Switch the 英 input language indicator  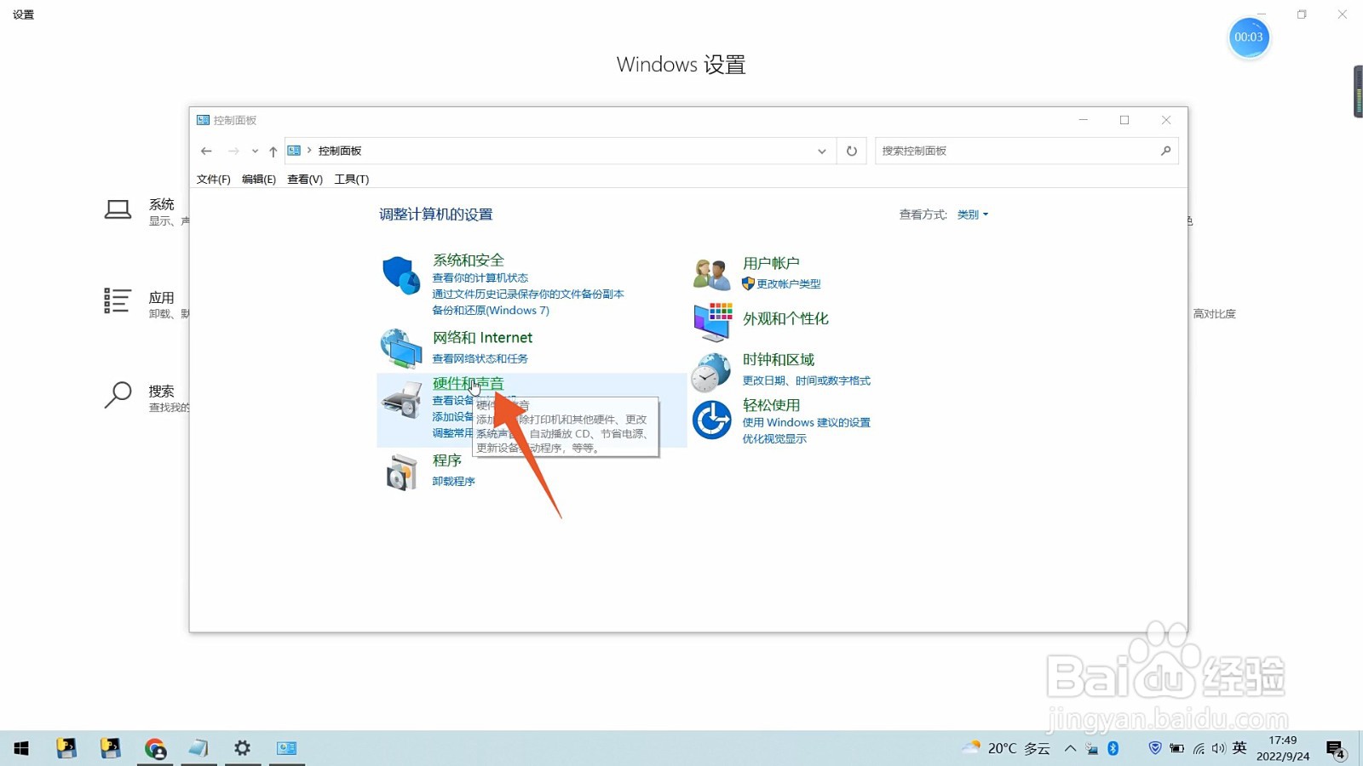click(x=1239, y=748)
